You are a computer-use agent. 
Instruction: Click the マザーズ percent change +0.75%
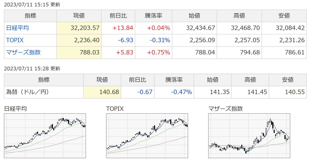pyautogui.click(x=159, y=53)
